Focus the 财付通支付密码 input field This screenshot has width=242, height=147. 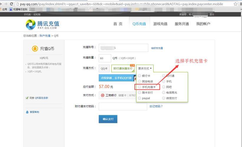coord(123,106)
